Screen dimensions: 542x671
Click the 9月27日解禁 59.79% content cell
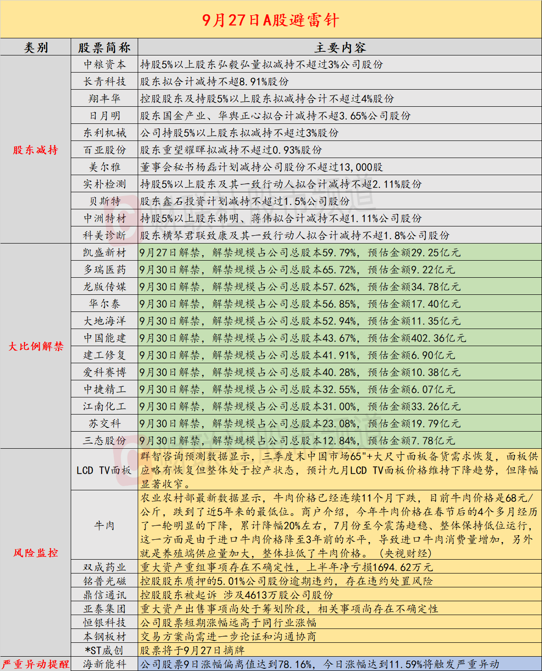(340, 252)
